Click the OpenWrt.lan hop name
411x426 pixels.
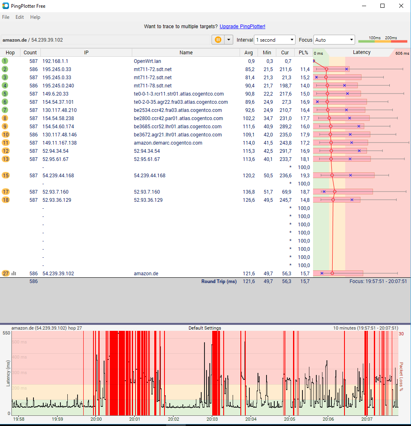[147, 61]
